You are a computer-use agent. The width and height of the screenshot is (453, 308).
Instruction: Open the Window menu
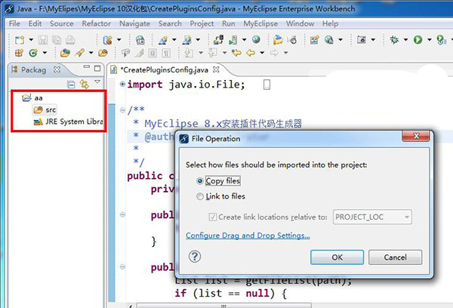pos(300,23)
